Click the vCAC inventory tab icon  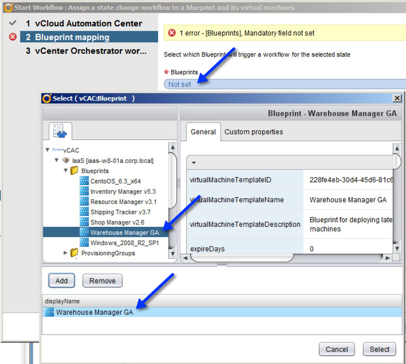60,131
